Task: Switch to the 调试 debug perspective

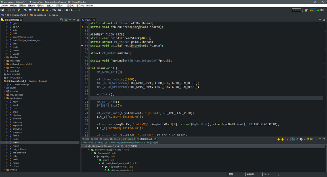Action: click(321, 10)
